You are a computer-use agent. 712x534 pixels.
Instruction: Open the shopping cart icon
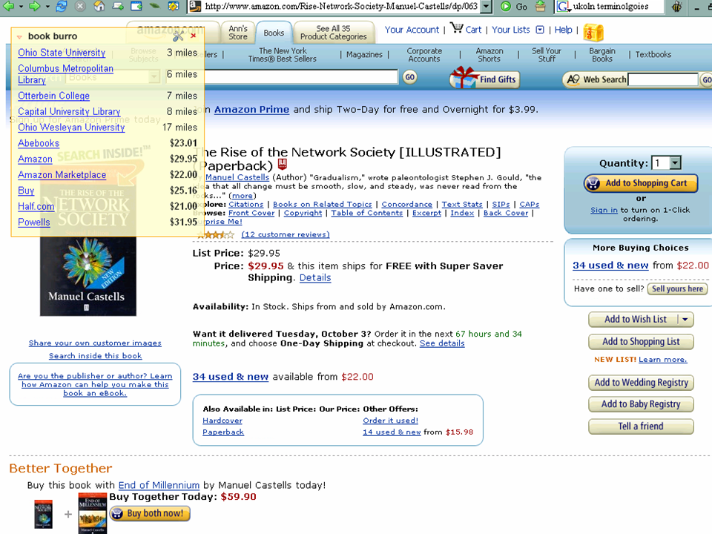[456, 28]
